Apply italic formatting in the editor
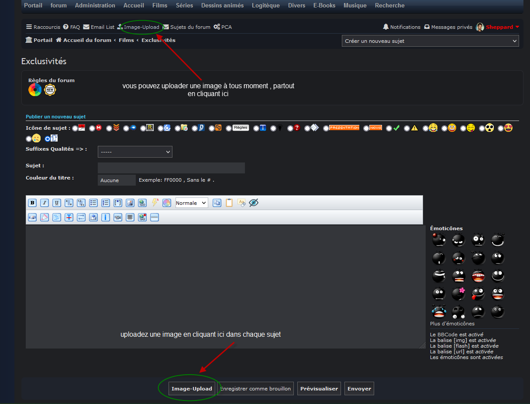Image resolution: width=530 pixels, height=404 pixels. [44, 203]
